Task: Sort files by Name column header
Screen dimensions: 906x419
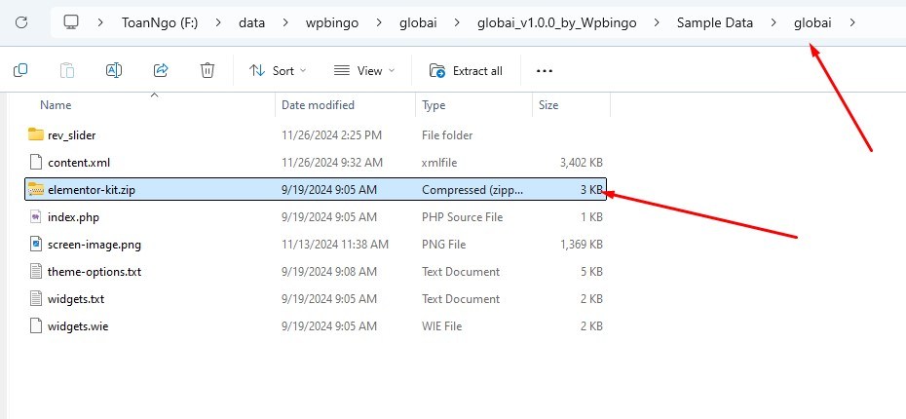Action: [56, 104]
